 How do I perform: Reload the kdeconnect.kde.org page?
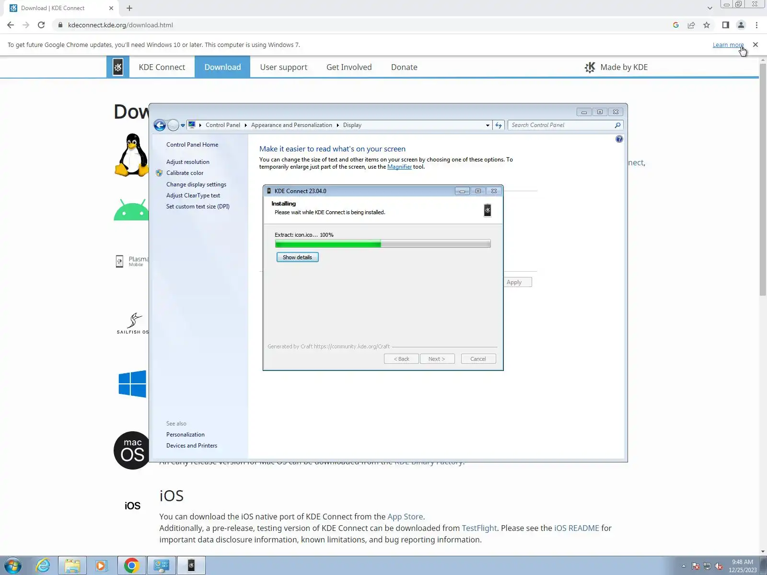coord(41,25)
